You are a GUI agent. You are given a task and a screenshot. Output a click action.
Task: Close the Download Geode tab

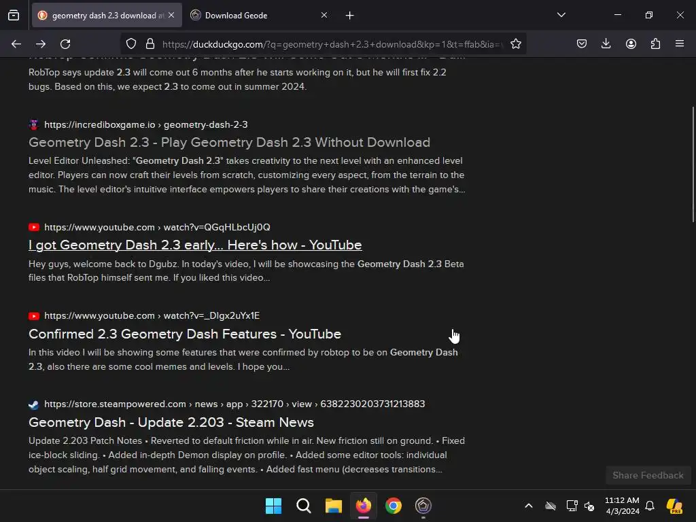point(324,15)
